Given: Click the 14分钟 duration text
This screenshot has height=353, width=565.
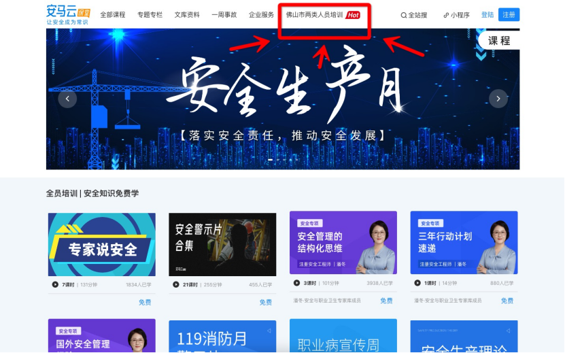Looking at the screenshot, I should pyautogui.click(x=449, y=284).
